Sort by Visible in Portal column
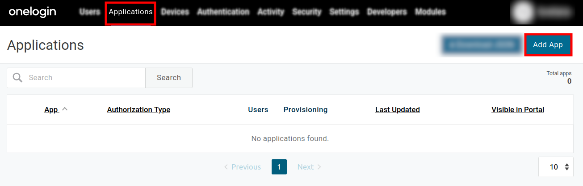 point(517,109)
